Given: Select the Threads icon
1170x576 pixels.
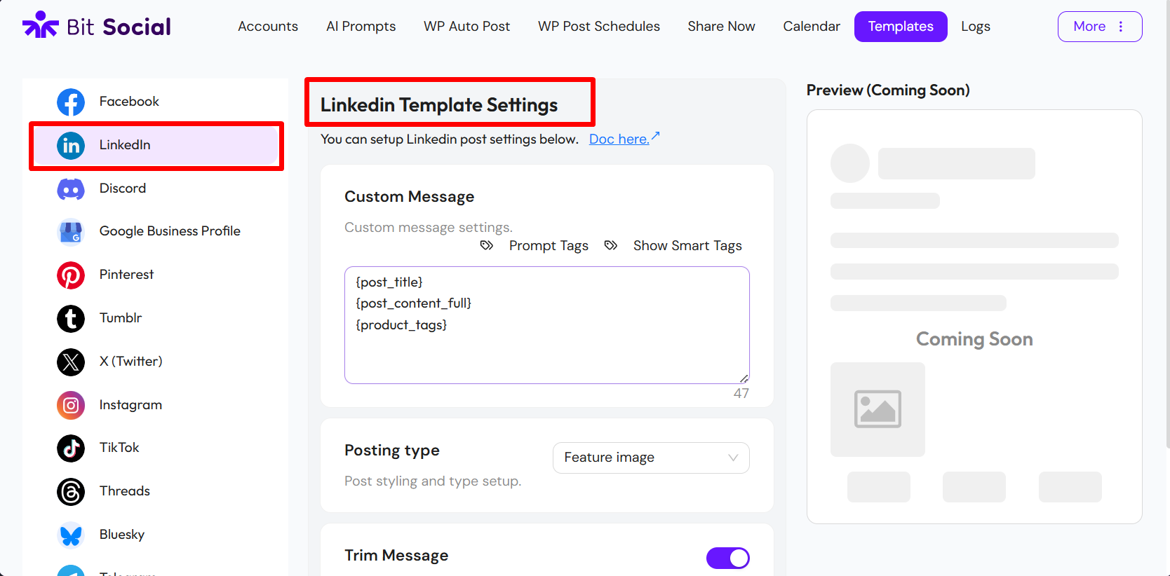Looking at the screenshot, I should (x=71, y=492).
